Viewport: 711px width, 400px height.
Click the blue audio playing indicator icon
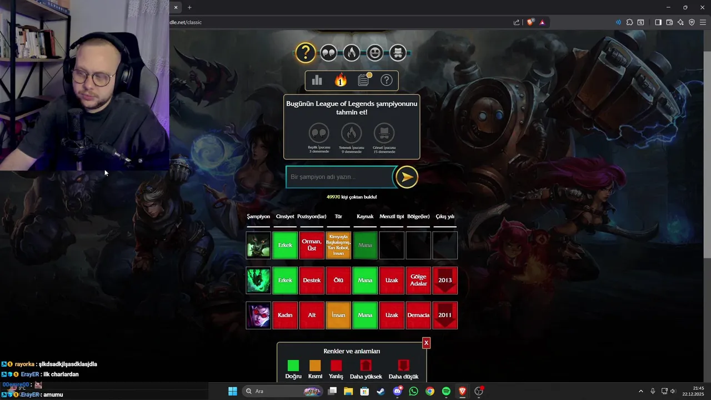click(x=618, y=22)
